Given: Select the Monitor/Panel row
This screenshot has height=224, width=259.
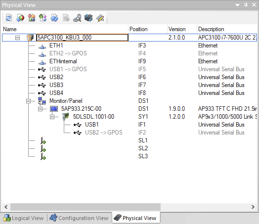Looking at the screenshot, I should click(129, 101).
